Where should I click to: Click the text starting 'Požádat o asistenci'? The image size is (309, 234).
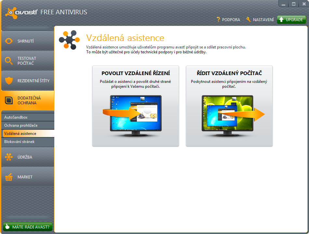(x=135, y=84)
